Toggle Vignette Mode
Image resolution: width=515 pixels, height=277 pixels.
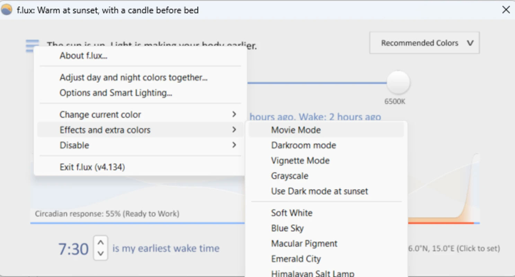pyautogui.click(x=326, y=161)
